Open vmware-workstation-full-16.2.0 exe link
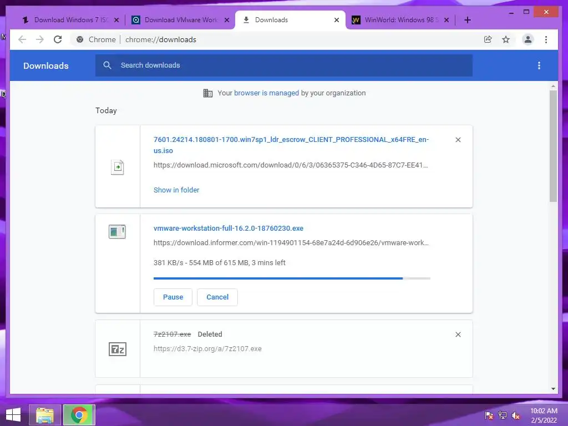This screenshot has height=426, width=568. pos(229,228)
